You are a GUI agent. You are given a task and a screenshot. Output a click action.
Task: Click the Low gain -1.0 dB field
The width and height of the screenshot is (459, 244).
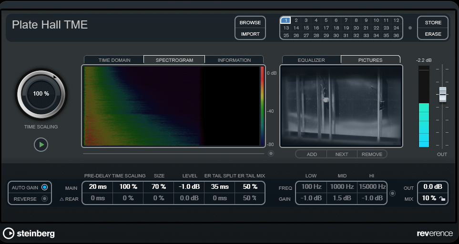pyautogui.click(x=311, y=198)
